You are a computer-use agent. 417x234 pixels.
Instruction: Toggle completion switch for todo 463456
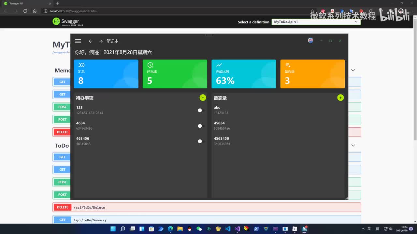[201, 141]
